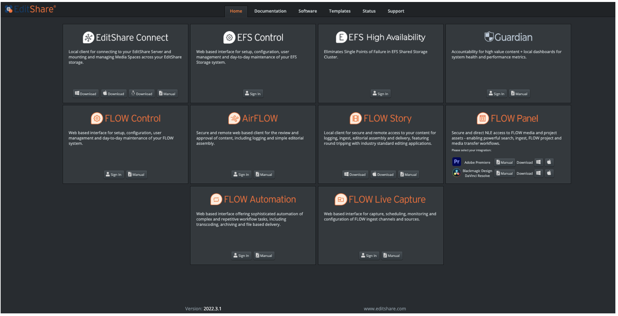The height and width of the screenshot is (316, 618).
Task: Open the Adobe Premiere panel manual
Action: coord(505,162)
